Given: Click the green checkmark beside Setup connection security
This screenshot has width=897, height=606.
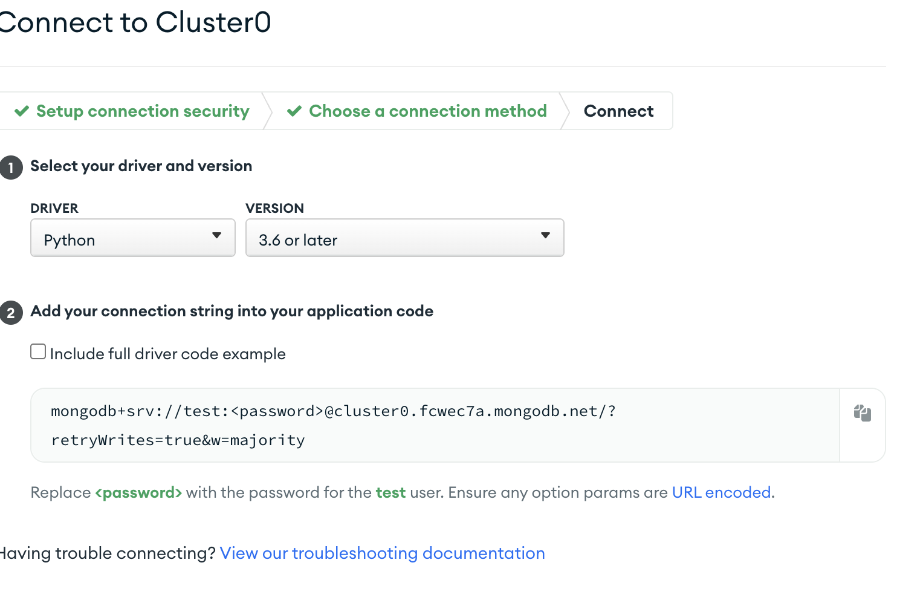Looking at the screenshot, I should point(22,111).
